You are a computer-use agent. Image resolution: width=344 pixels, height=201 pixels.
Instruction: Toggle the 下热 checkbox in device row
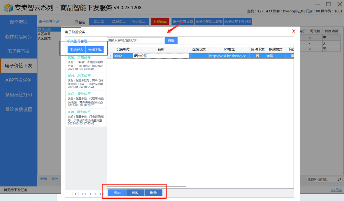[292, 56]
